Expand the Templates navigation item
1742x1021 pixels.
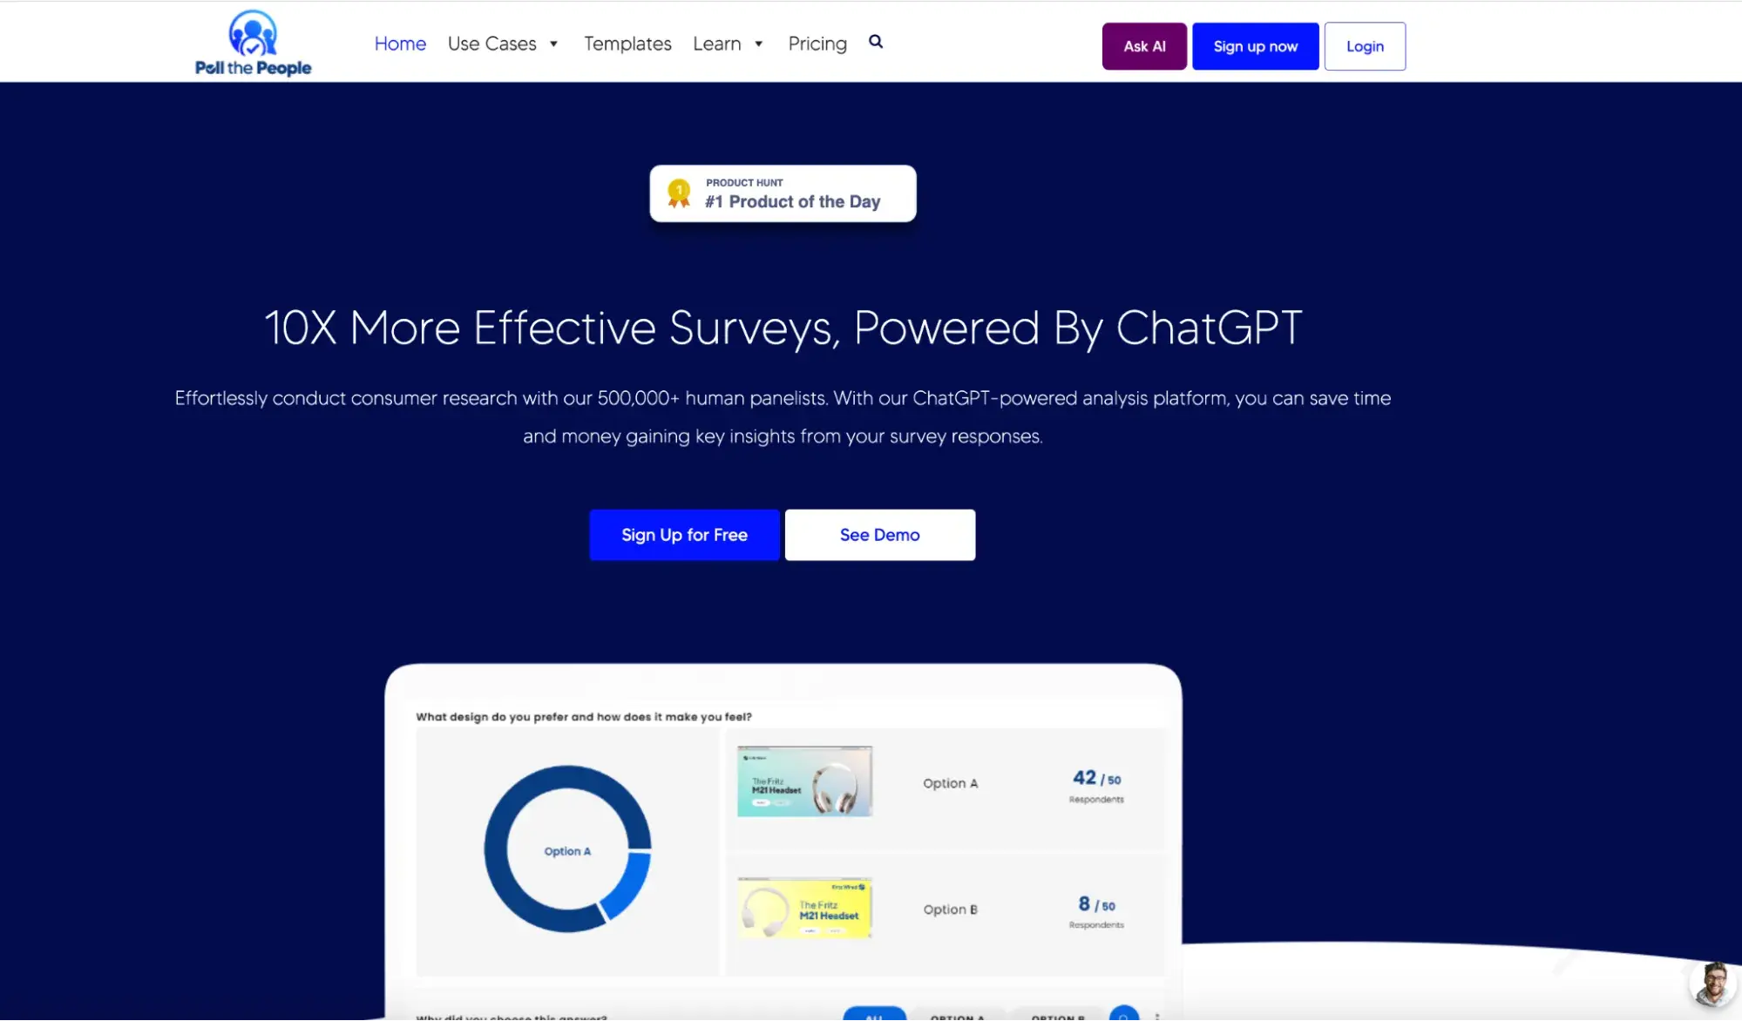click(627, 43)
